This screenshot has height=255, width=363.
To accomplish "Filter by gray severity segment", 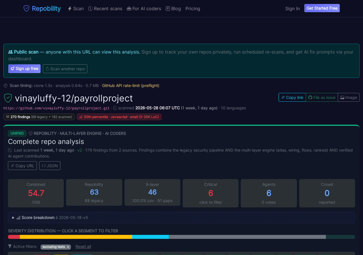I will click(x=247, y=237).
